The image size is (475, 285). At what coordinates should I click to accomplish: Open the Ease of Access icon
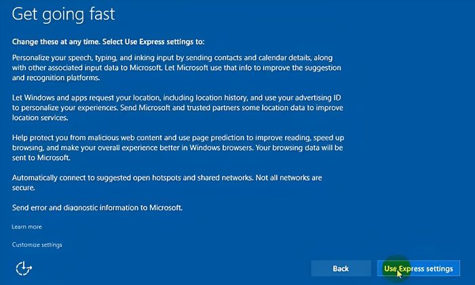click(24, 268)
